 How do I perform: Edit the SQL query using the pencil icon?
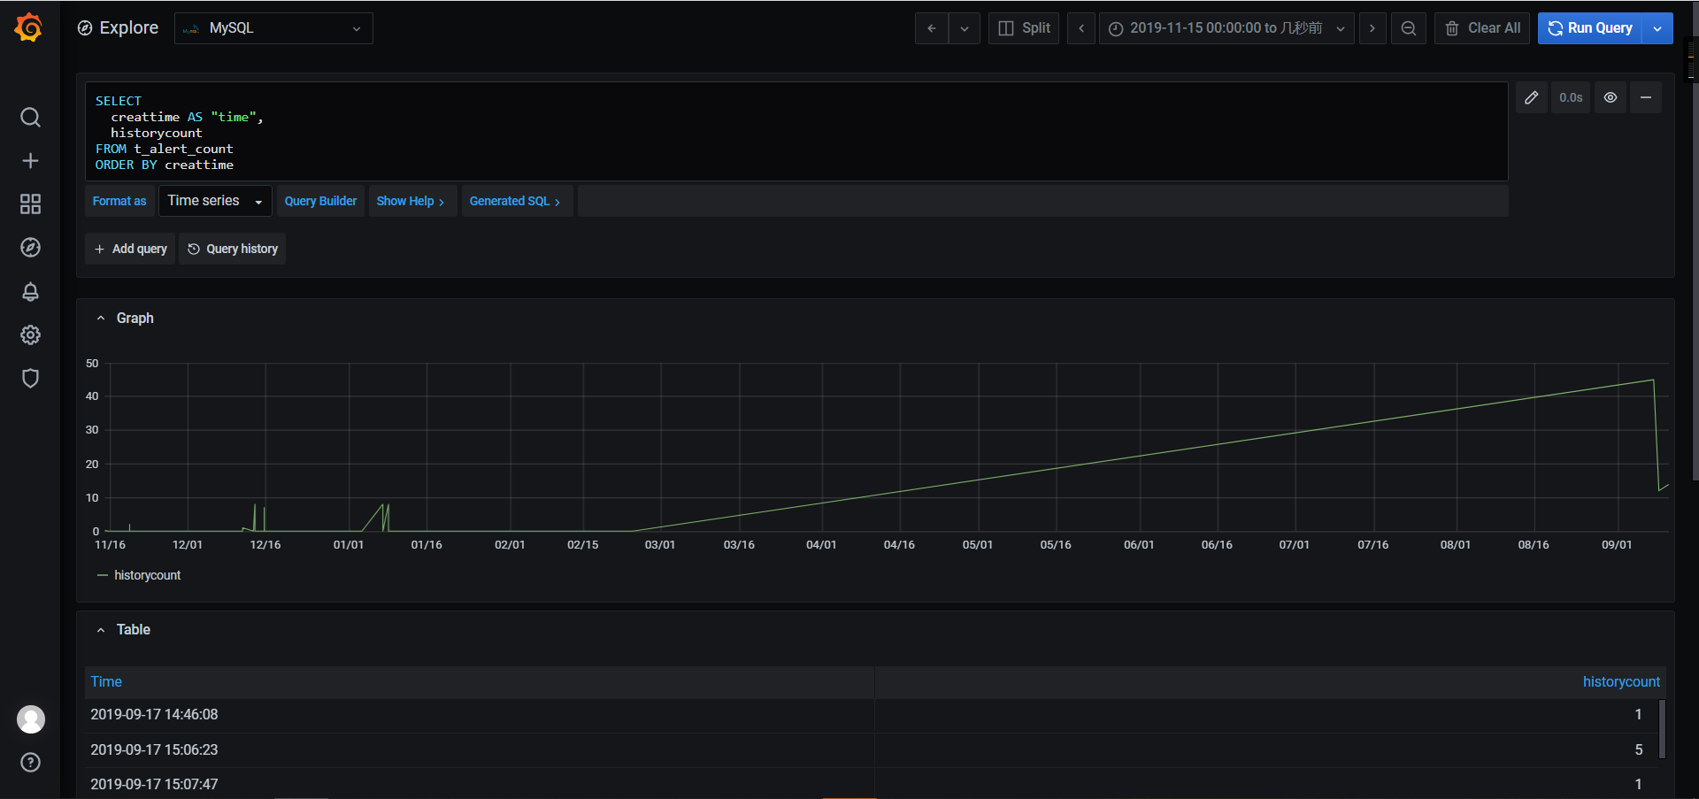1532,97
